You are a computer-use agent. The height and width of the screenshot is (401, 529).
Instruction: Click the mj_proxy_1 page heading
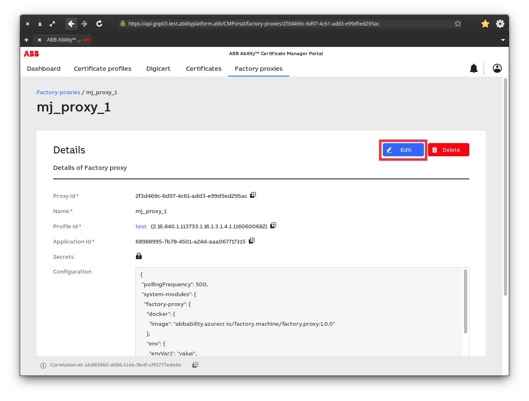(74, 107)
